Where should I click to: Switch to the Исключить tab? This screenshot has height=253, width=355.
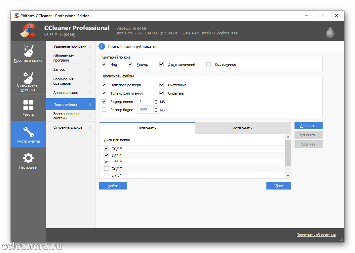242,128
